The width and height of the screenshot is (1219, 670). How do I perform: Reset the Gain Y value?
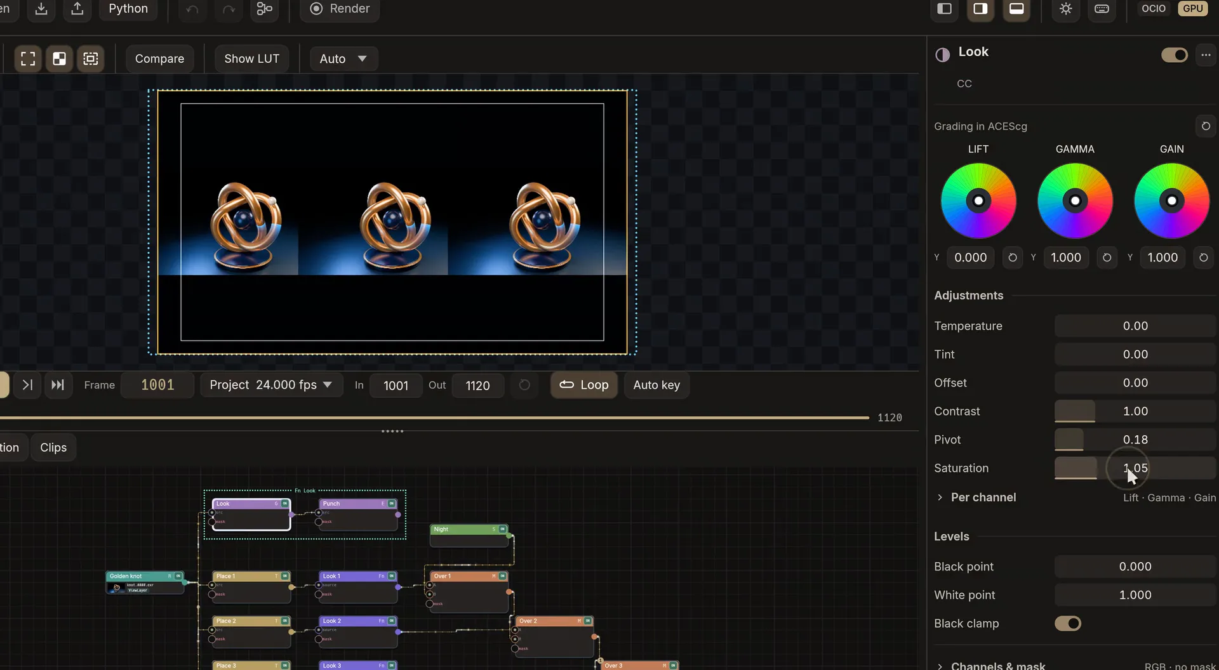tap(1203, 258)
